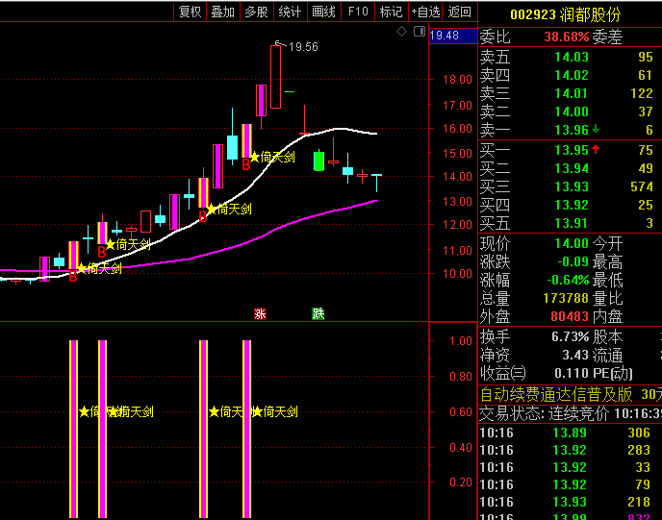This screenshot has width=662, height=520.
Task: Open the 复权 adjustment menu
Action: coord(190,12)
